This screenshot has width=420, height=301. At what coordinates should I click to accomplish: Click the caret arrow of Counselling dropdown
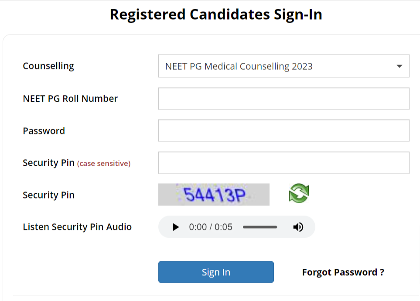tap(399, 66)
